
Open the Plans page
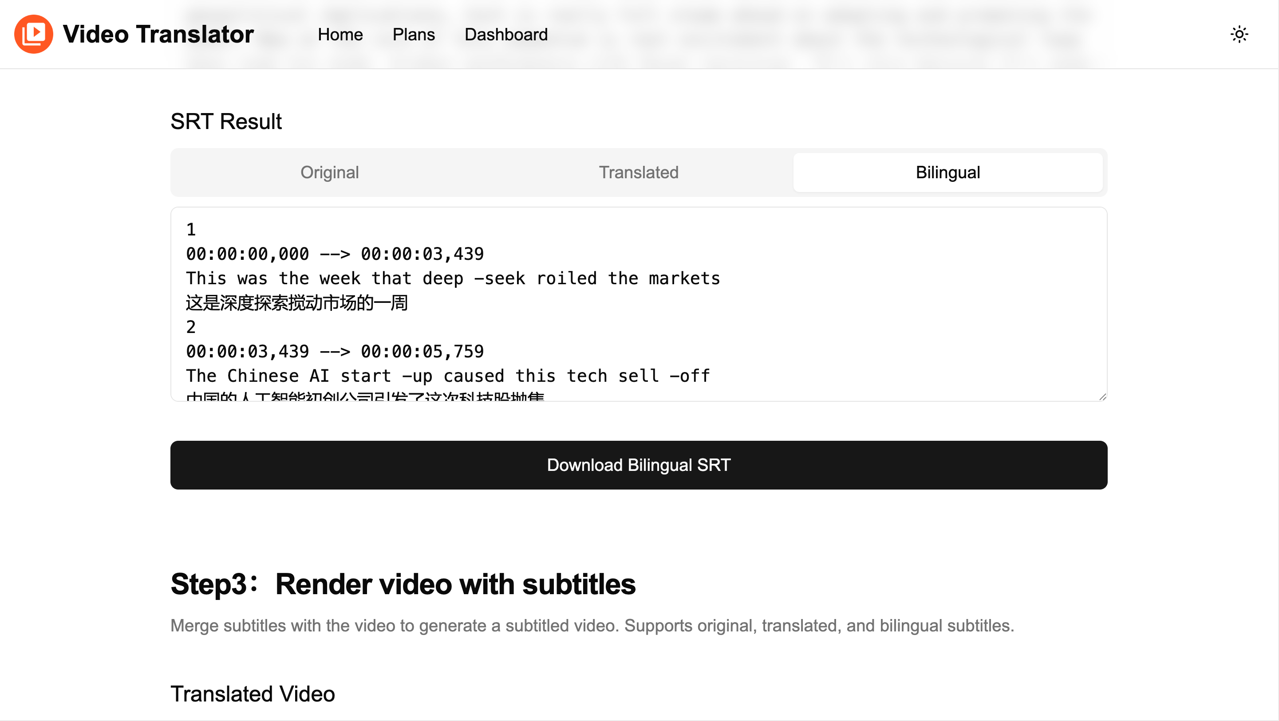tap(413, 34)
